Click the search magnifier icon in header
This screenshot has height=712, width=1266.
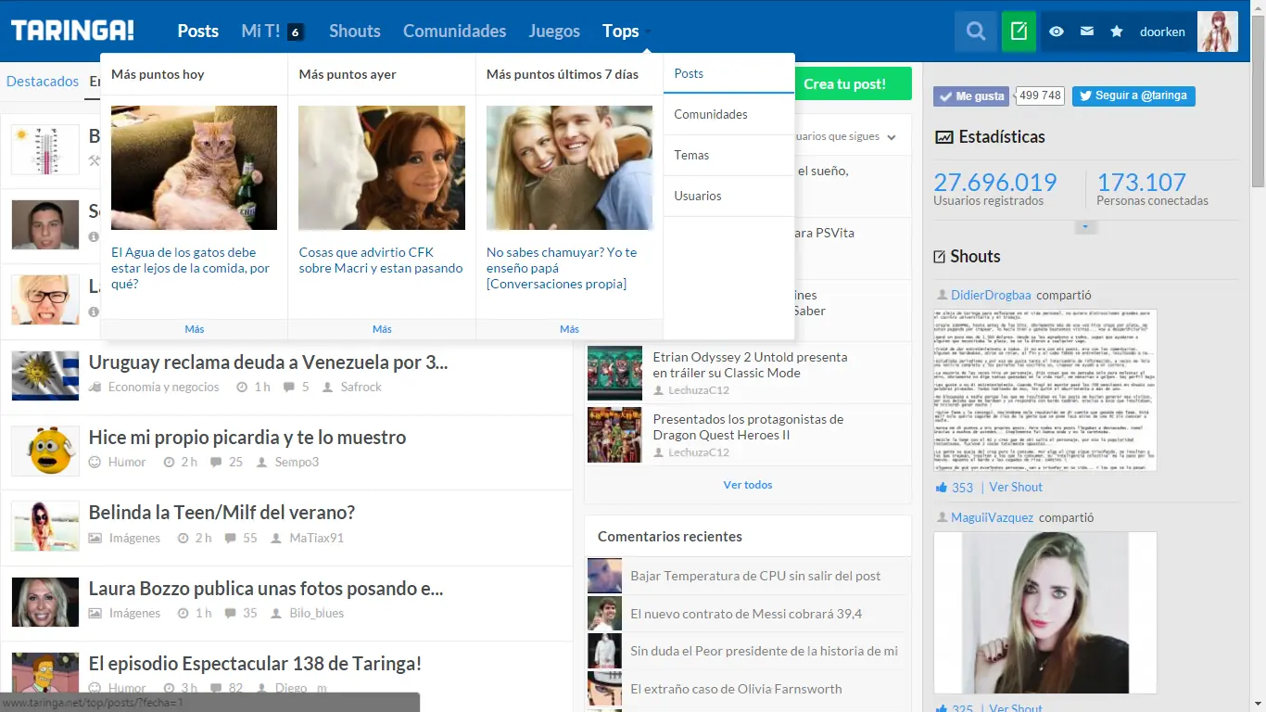tap(976, 32)
